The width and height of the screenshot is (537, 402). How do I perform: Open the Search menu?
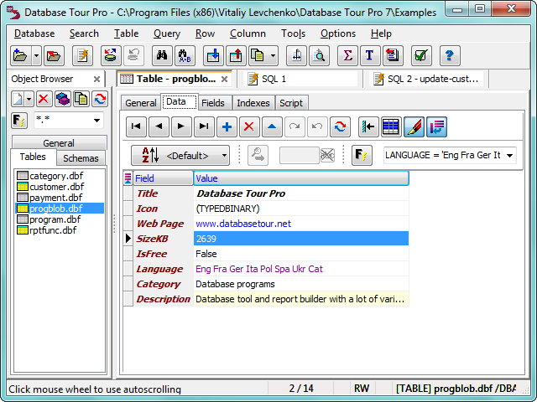[x=84, y=33]
